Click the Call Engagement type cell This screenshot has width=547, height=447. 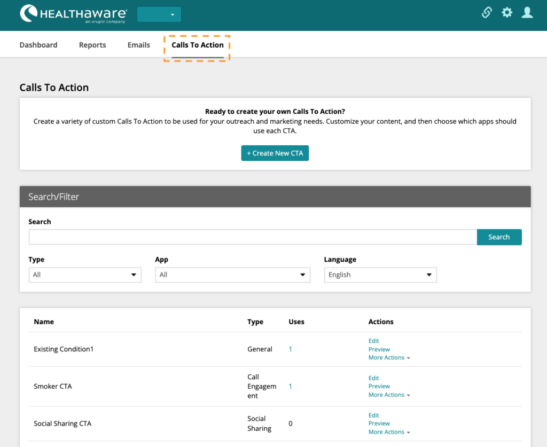pos(262,386)
